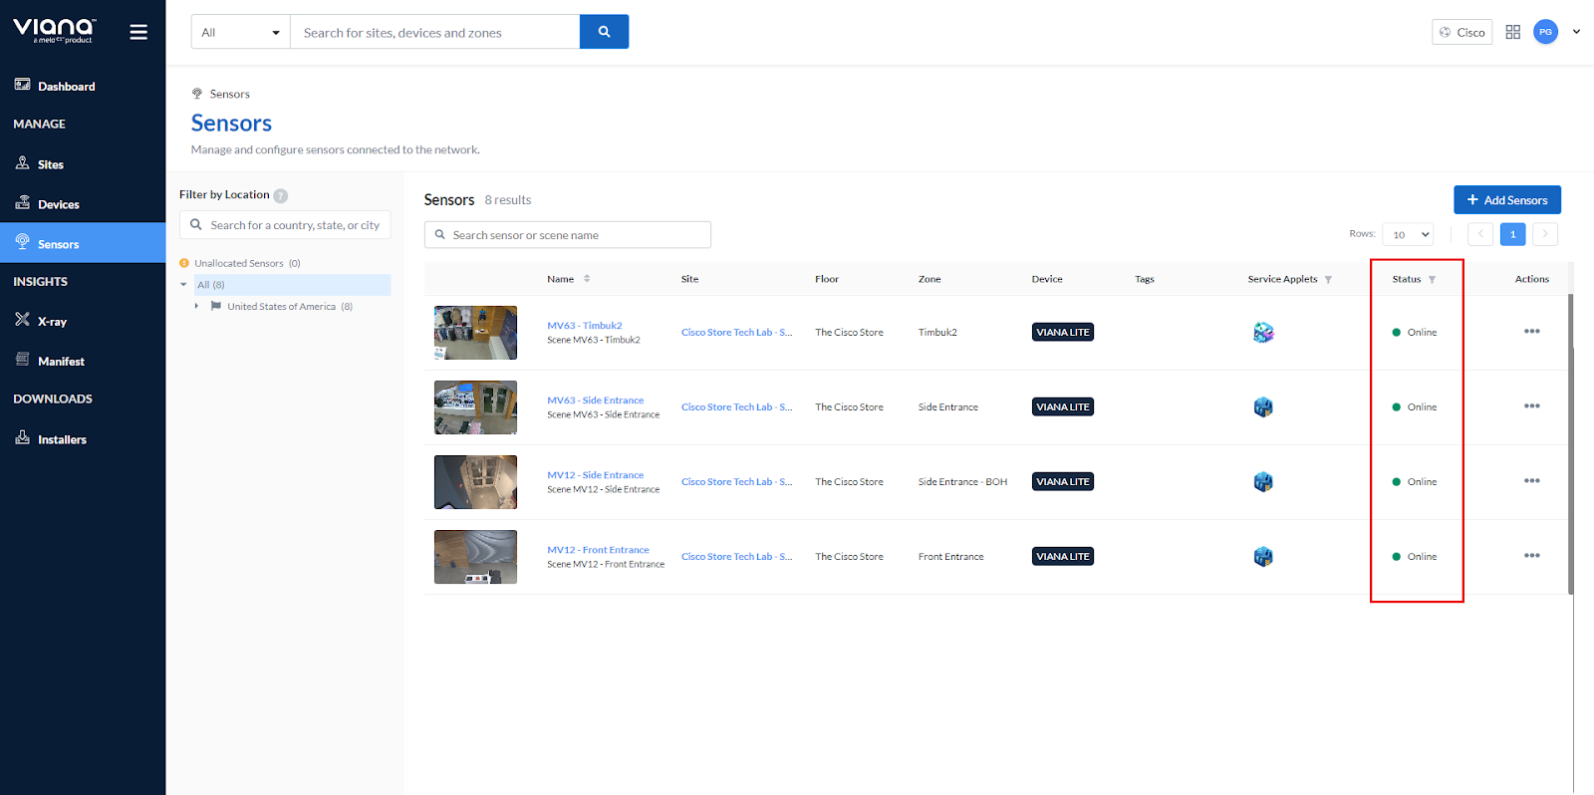Click Filter by Location help icon
Viewport: 1594px width, 795px height.
[x=281, y=195]
